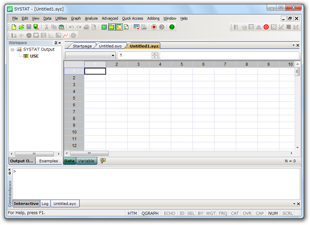
Task: Click the New file toolbar icon
Action: [14, 27]
